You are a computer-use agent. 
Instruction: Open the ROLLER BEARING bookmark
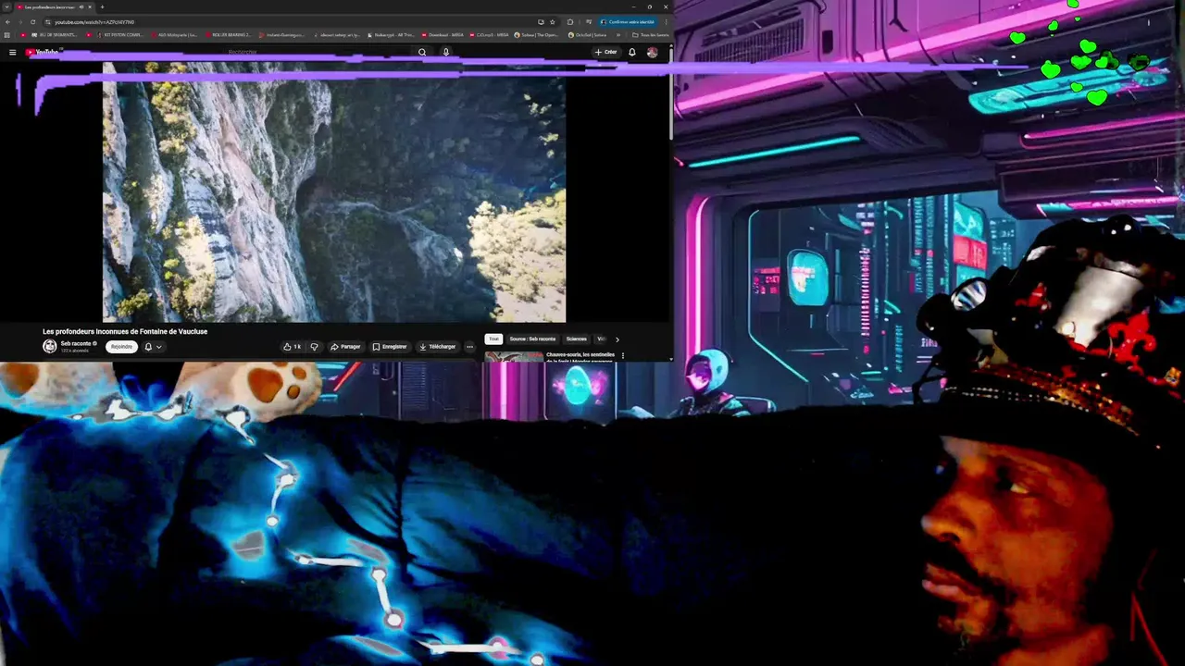pyautogui.click(x=227, y=35)
